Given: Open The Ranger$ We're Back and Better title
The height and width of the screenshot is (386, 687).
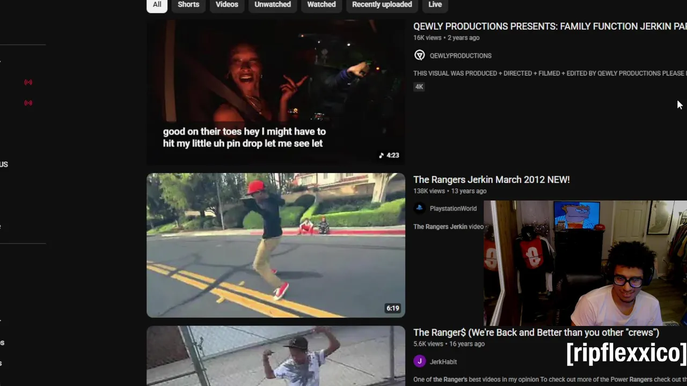Looking at the screenshot, I should tap(536, 332).
